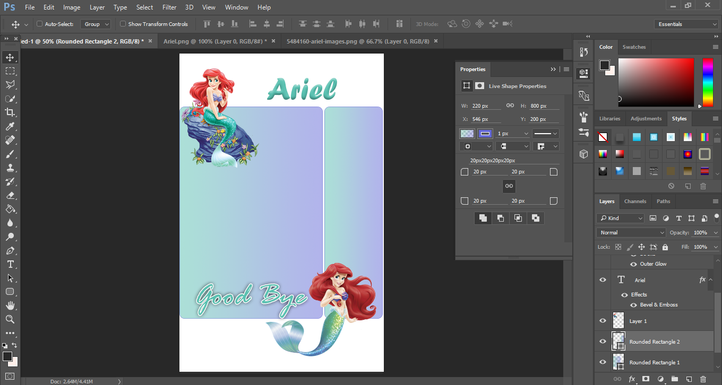Hide the Ariel text layer
This screenshot has height=385, width=722.
(x=603, y=280)
